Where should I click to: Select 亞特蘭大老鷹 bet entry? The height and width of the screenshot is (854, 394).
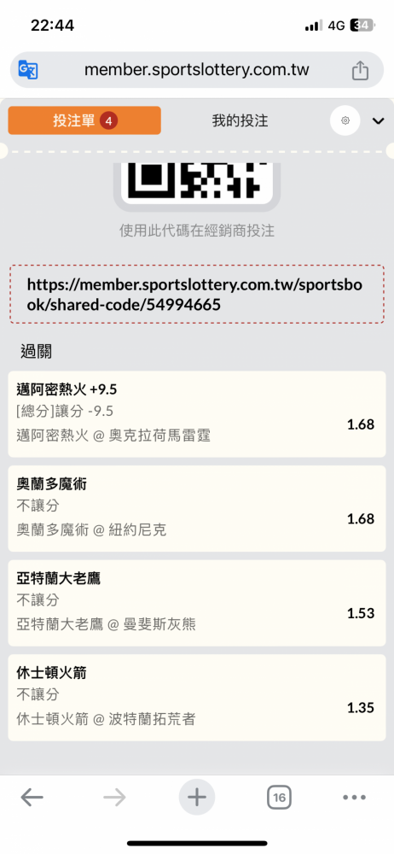pyautogui.click(x=197, y=603)
